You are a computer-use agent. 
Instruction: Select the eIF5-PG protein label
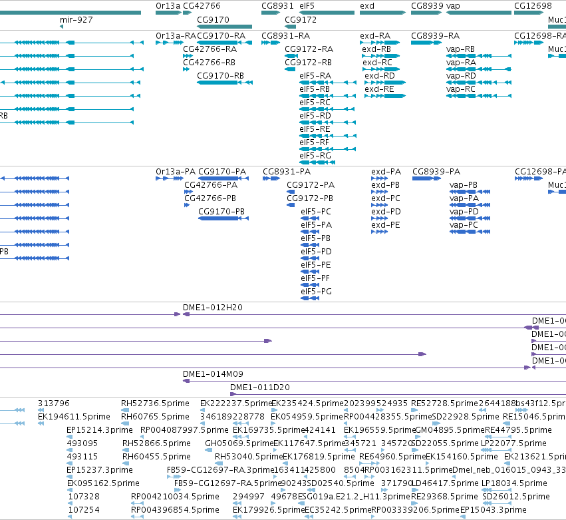click(316, 292)
